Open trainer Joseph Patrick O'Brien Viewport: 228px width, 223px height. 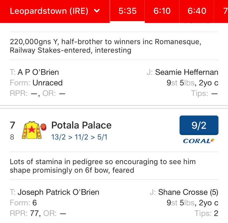[x=58, y=192]
